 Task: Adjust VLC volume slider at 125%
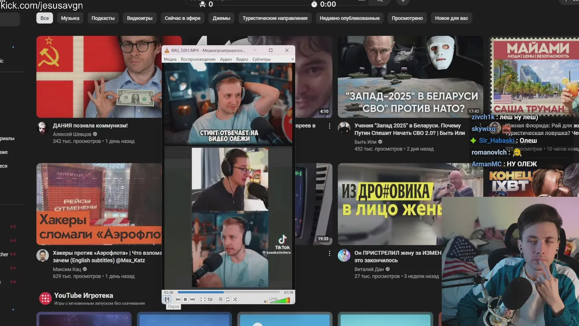click(x=280, y=301)
